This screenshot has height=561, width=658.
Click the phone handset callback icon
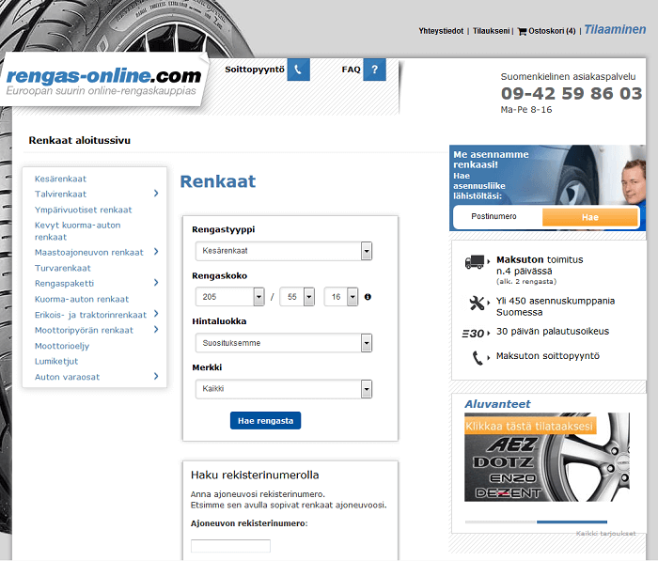point(478,358)
